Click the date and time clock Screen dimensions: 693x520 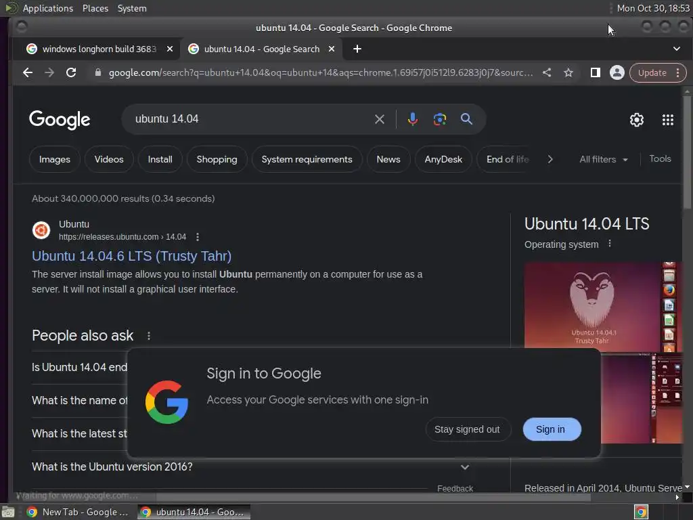pyautogui.click(x=653, y=8)
